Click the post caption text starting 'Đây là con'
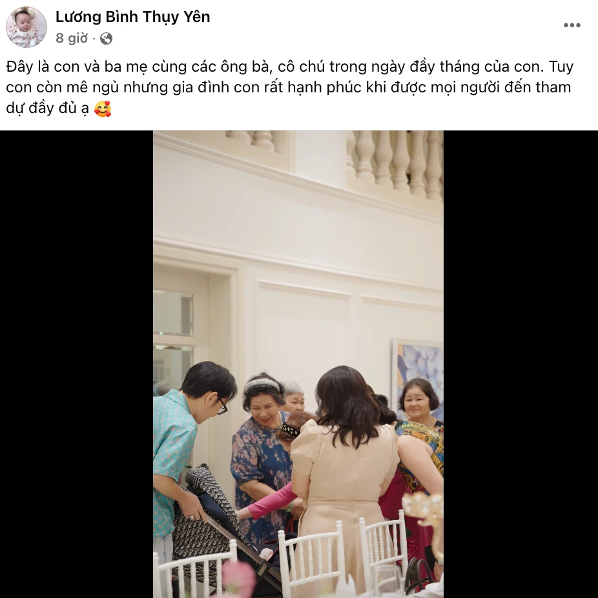Viewport: 598px width, 598px height. (x=290, y=87)
